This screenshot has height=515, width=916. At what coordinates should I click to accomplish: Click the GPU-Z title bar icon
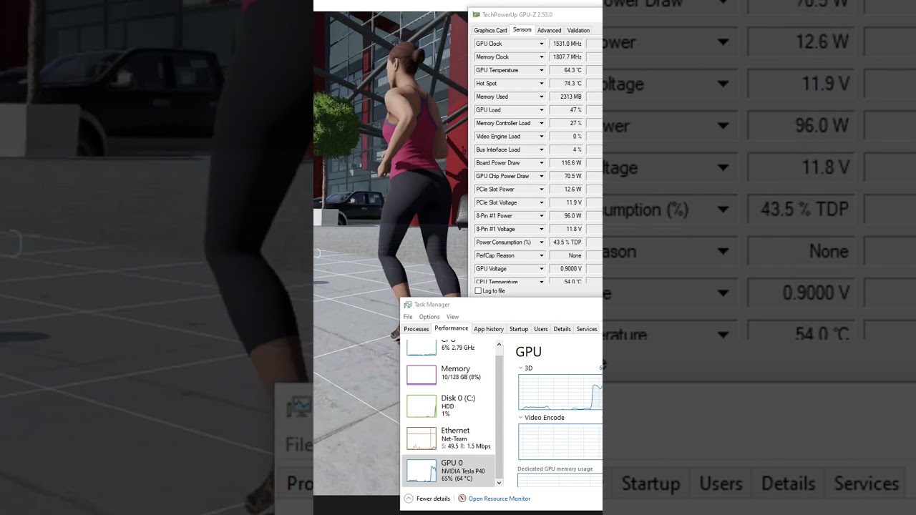coord(476,14)
